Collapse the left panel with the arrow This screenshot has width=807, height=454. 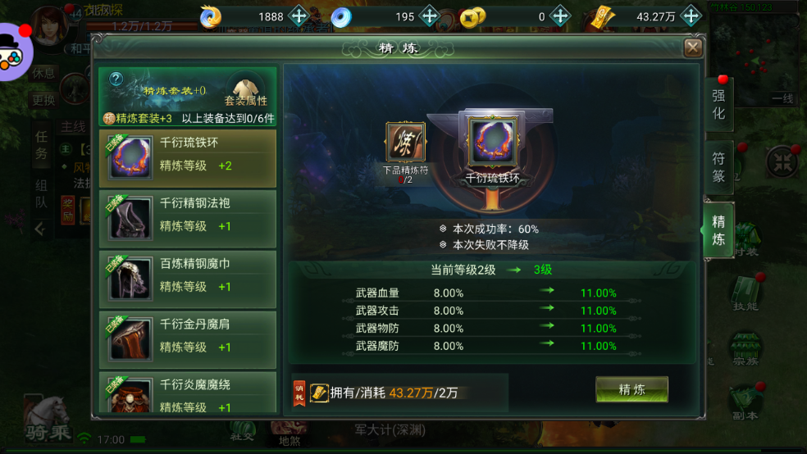(40, 229)
